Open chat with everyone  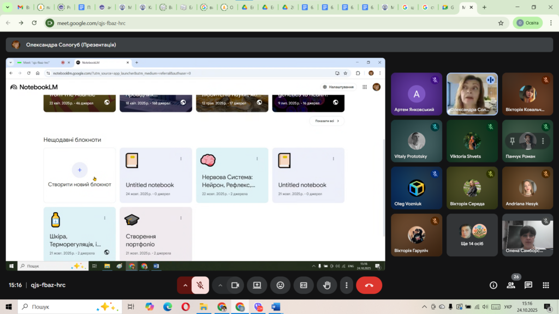click(528, 285)
